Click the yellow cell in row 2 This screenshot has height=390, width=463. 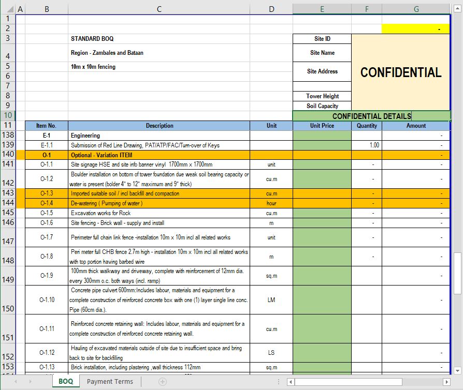point(416,28)
